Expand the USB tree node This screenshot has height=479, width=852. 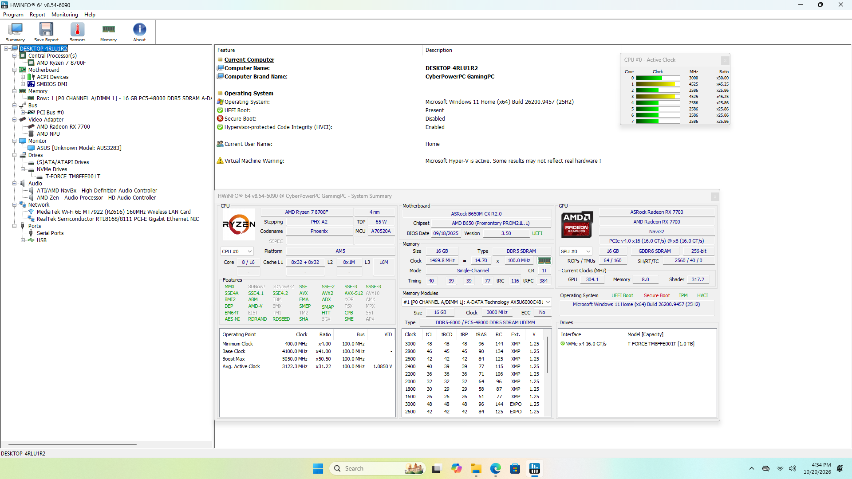(x=23, y=240)
